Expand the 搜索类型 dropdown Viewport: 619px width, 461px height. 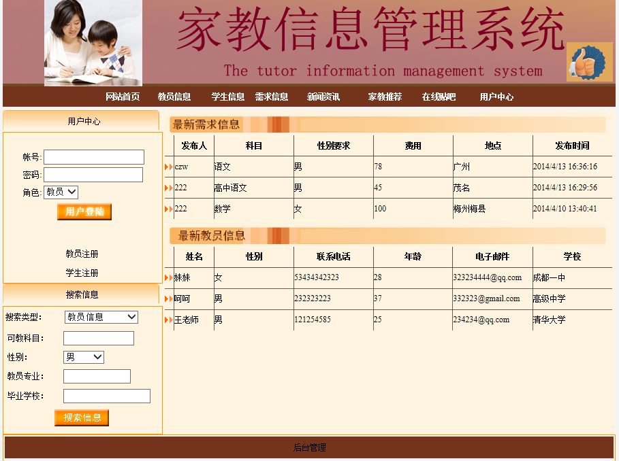point(101,317)
